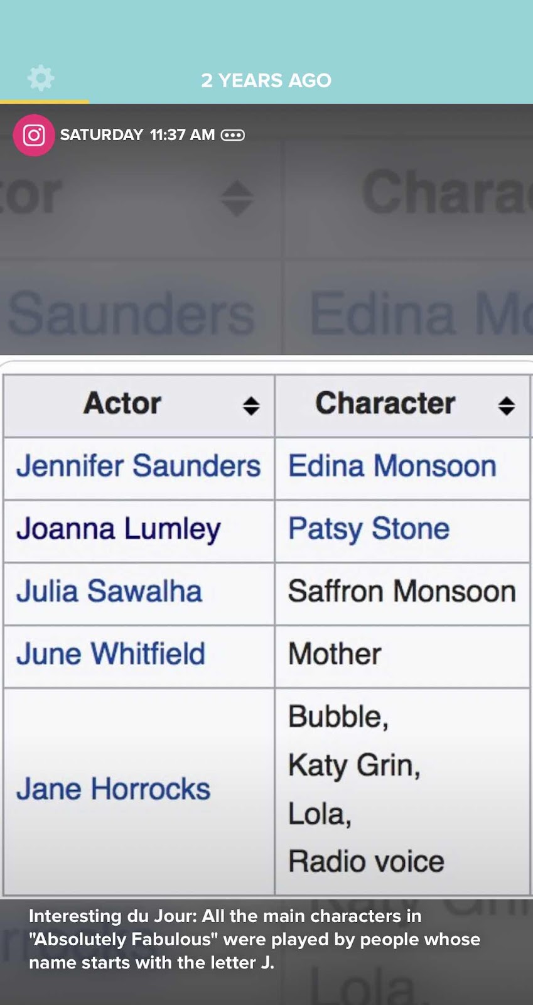
Task: Open settings with the gear icon
Action: point(41,79)
